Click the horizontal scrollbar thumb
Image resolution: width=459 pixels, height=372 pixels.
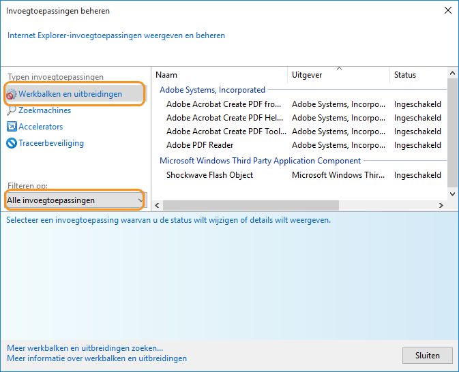(251, 205)
